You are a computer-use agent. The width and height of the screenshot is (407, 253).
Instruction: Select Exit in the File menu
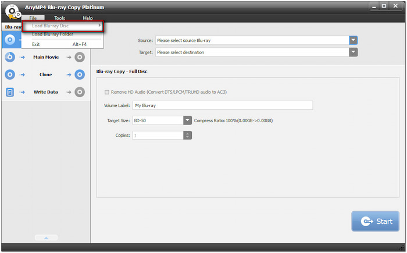point(36,44)
